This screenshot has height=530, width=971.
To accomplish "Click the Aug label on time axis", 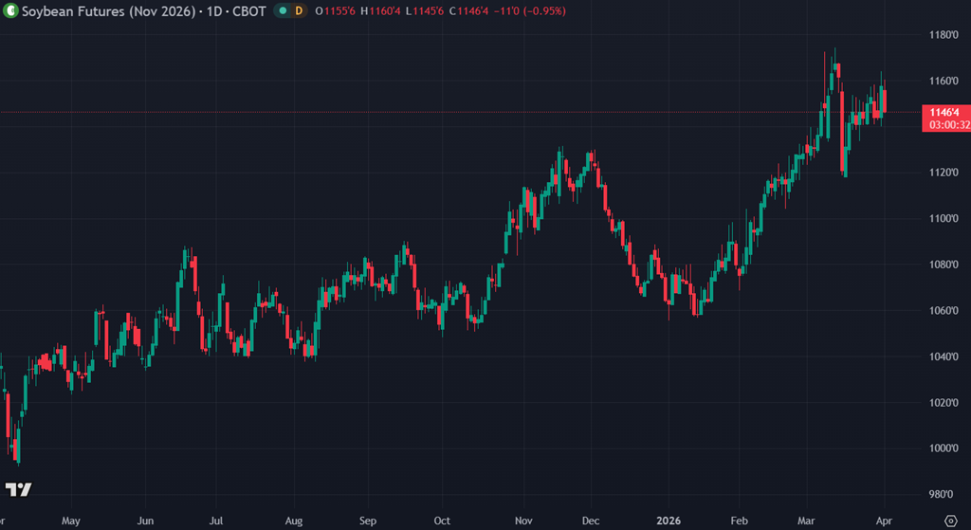I will point(293,521).
